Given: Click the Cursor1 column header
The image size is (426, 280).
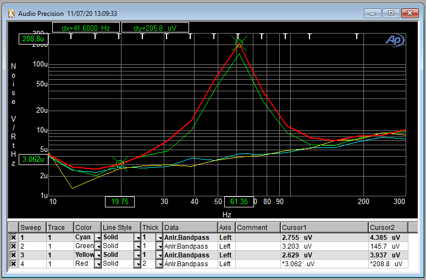Looking at the screenshot, I should 324,228.
